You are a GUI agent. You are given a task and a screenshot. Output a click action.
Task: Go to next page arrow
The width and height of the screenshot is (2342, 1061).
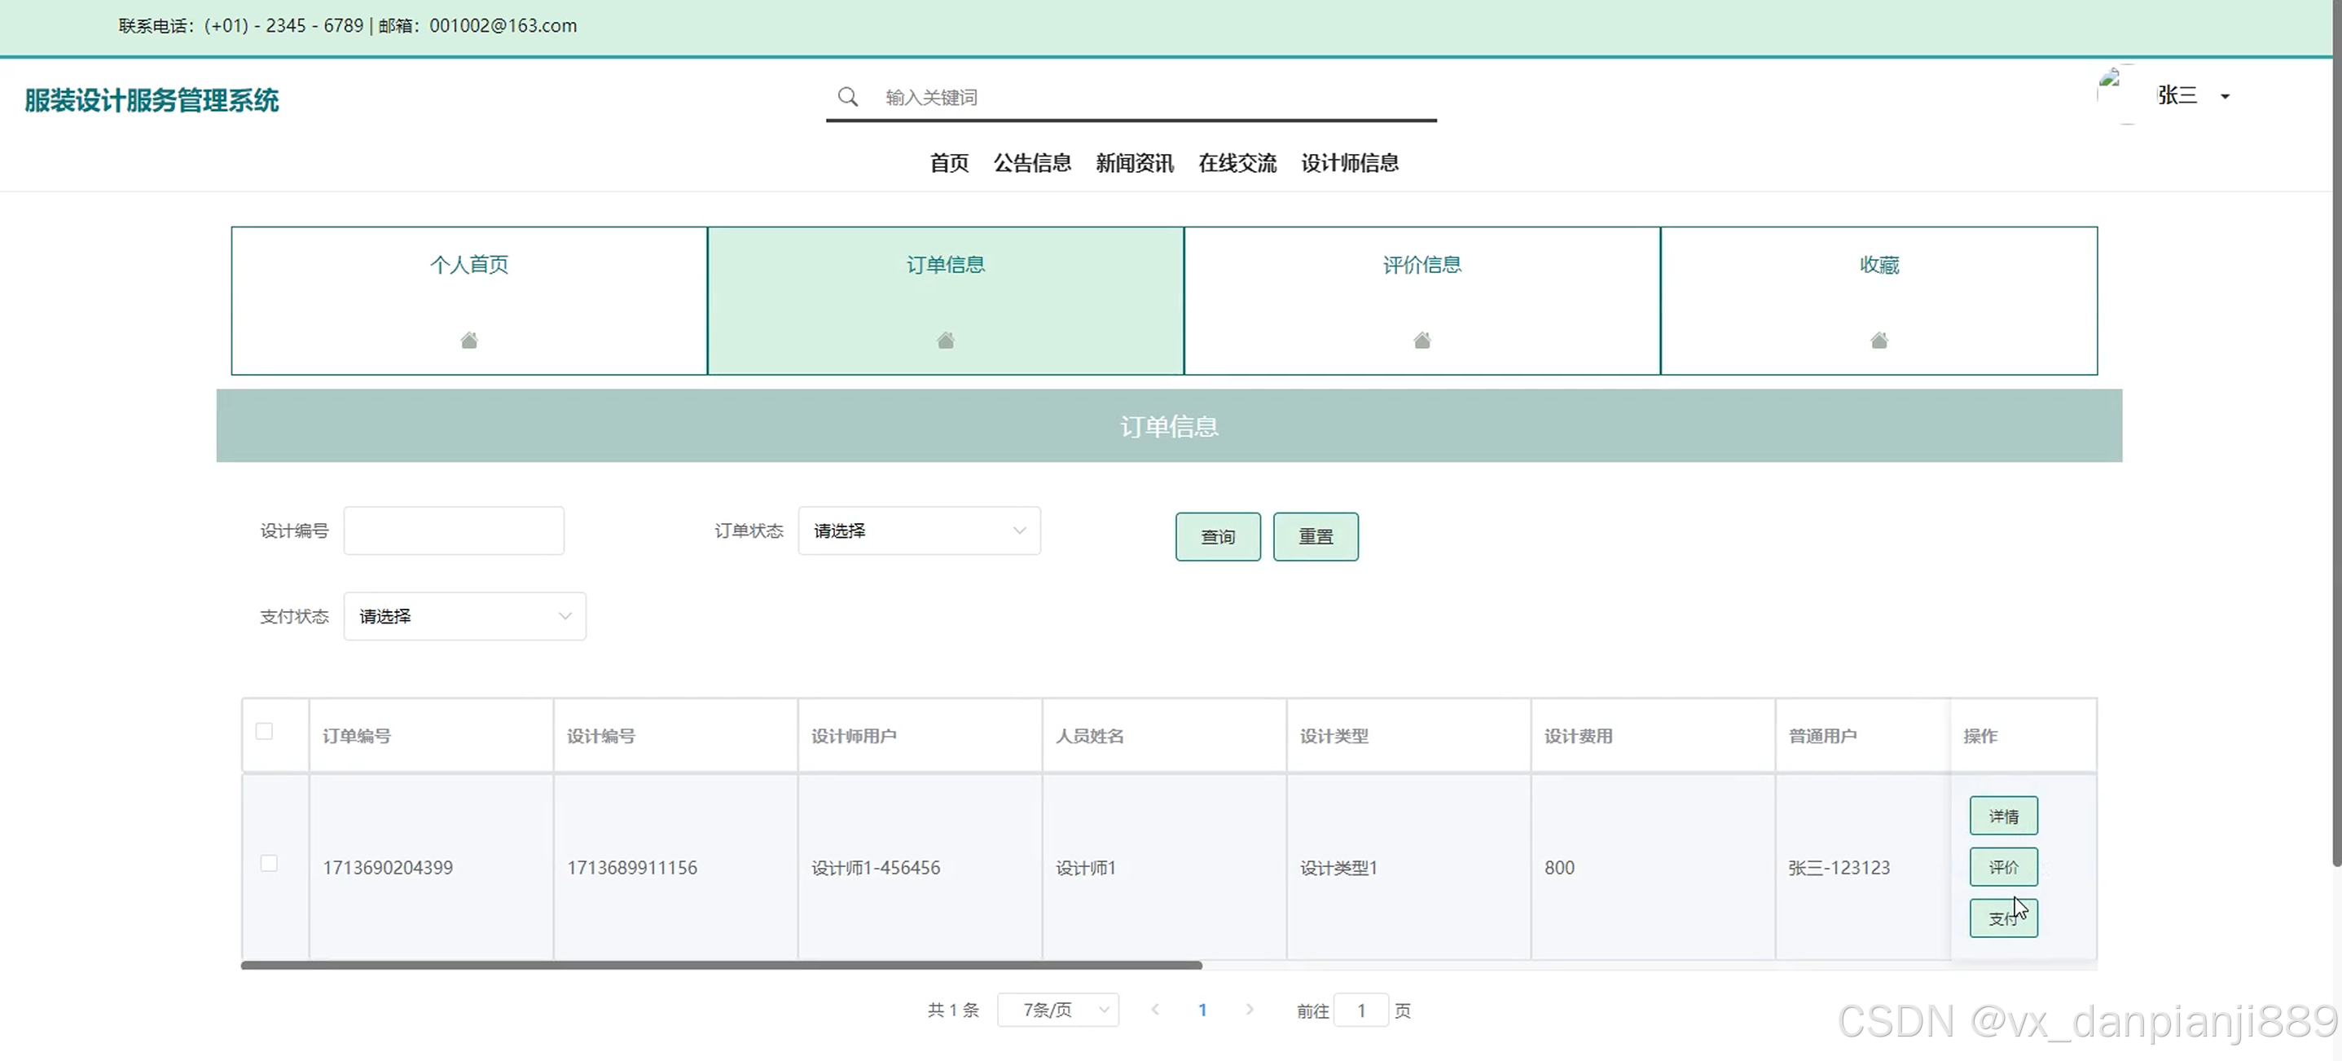click(x=1249, y=1009)
